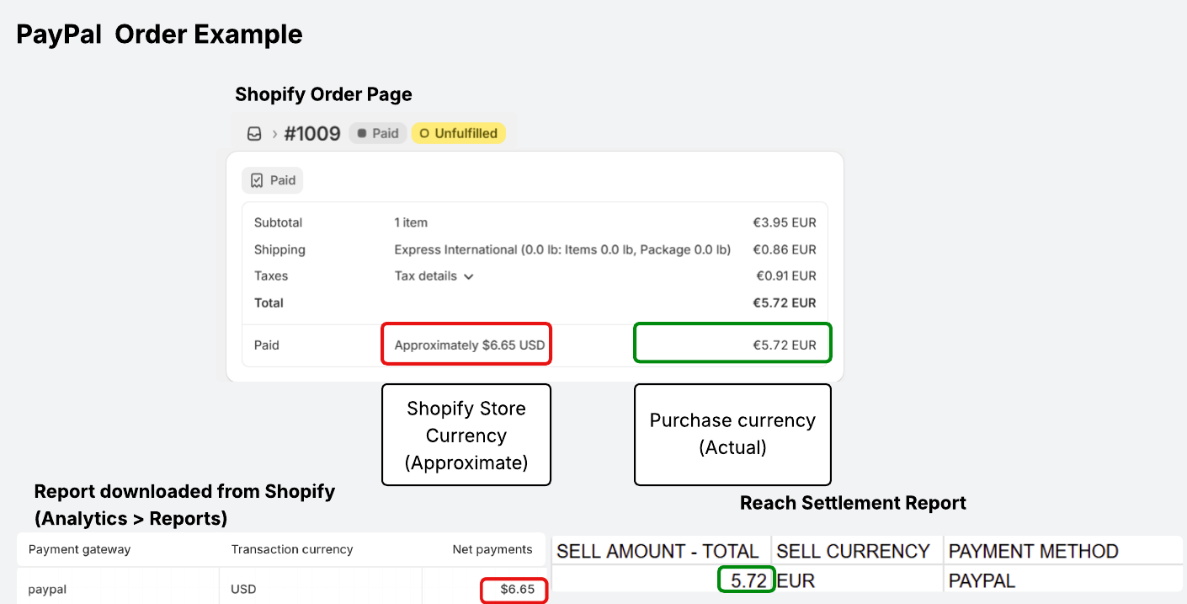
Task: Click the Shipping row label
Action: [x=279, y=249]
